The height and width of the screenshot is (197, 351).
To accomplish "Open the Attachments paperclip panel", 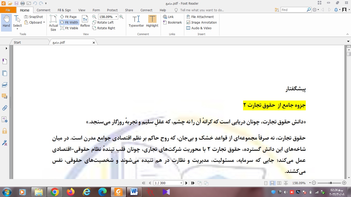I will (x=5, y=108).
